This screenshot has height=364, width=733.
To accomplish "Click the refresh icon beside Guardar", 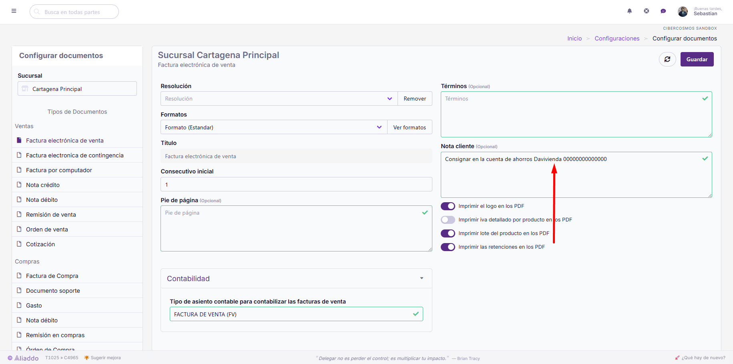I will point(667,59).
